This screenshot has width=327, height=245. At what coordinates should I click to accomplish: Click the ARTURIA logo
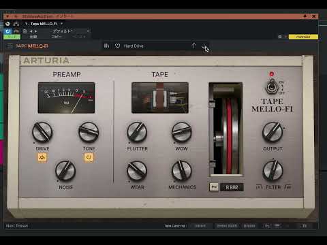click(x=46, y=61)
